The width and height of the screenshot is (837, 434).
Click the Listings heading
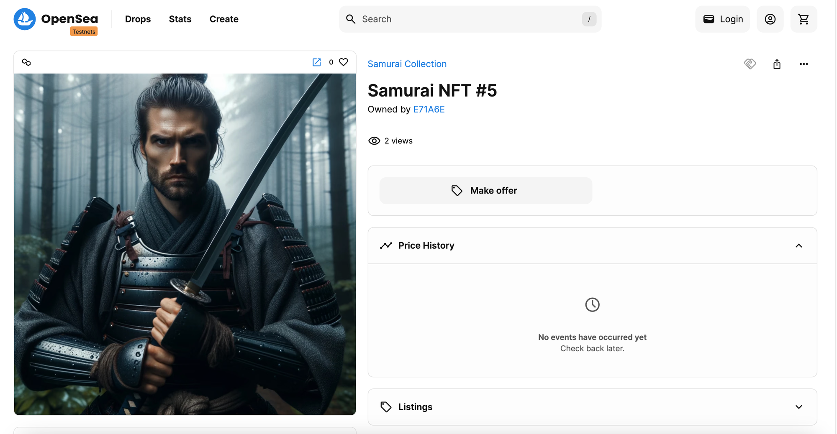[415, 407]
